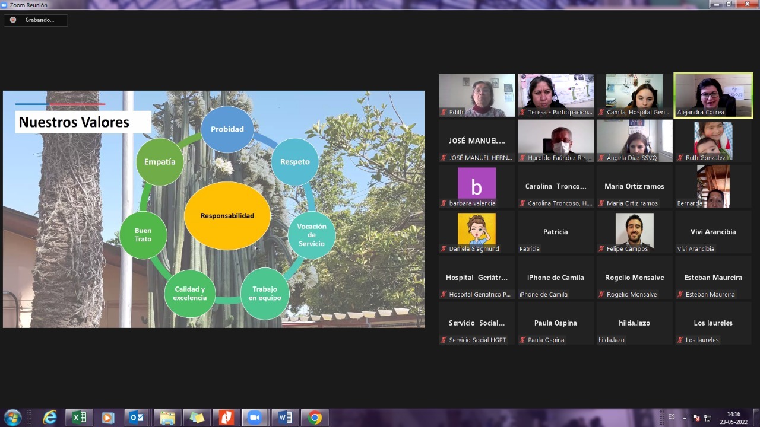This screenshot has height=427, width=760.
Task: Open Zoom from the taskbar
Action: pyautogui.click(x=255, y=418)
